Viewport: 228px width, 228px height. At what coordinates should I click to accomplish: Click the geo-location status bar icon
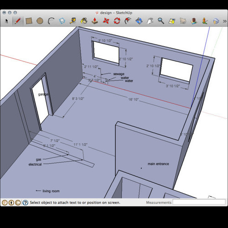pos(5,202)
